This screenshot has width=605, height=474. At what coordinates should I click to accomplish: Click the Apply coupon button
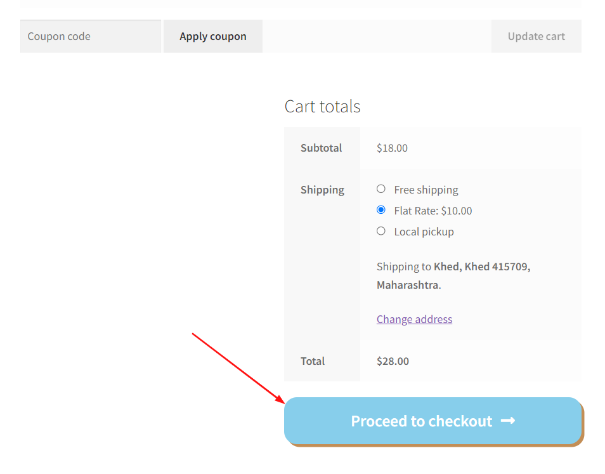click(x=213, y=36)
